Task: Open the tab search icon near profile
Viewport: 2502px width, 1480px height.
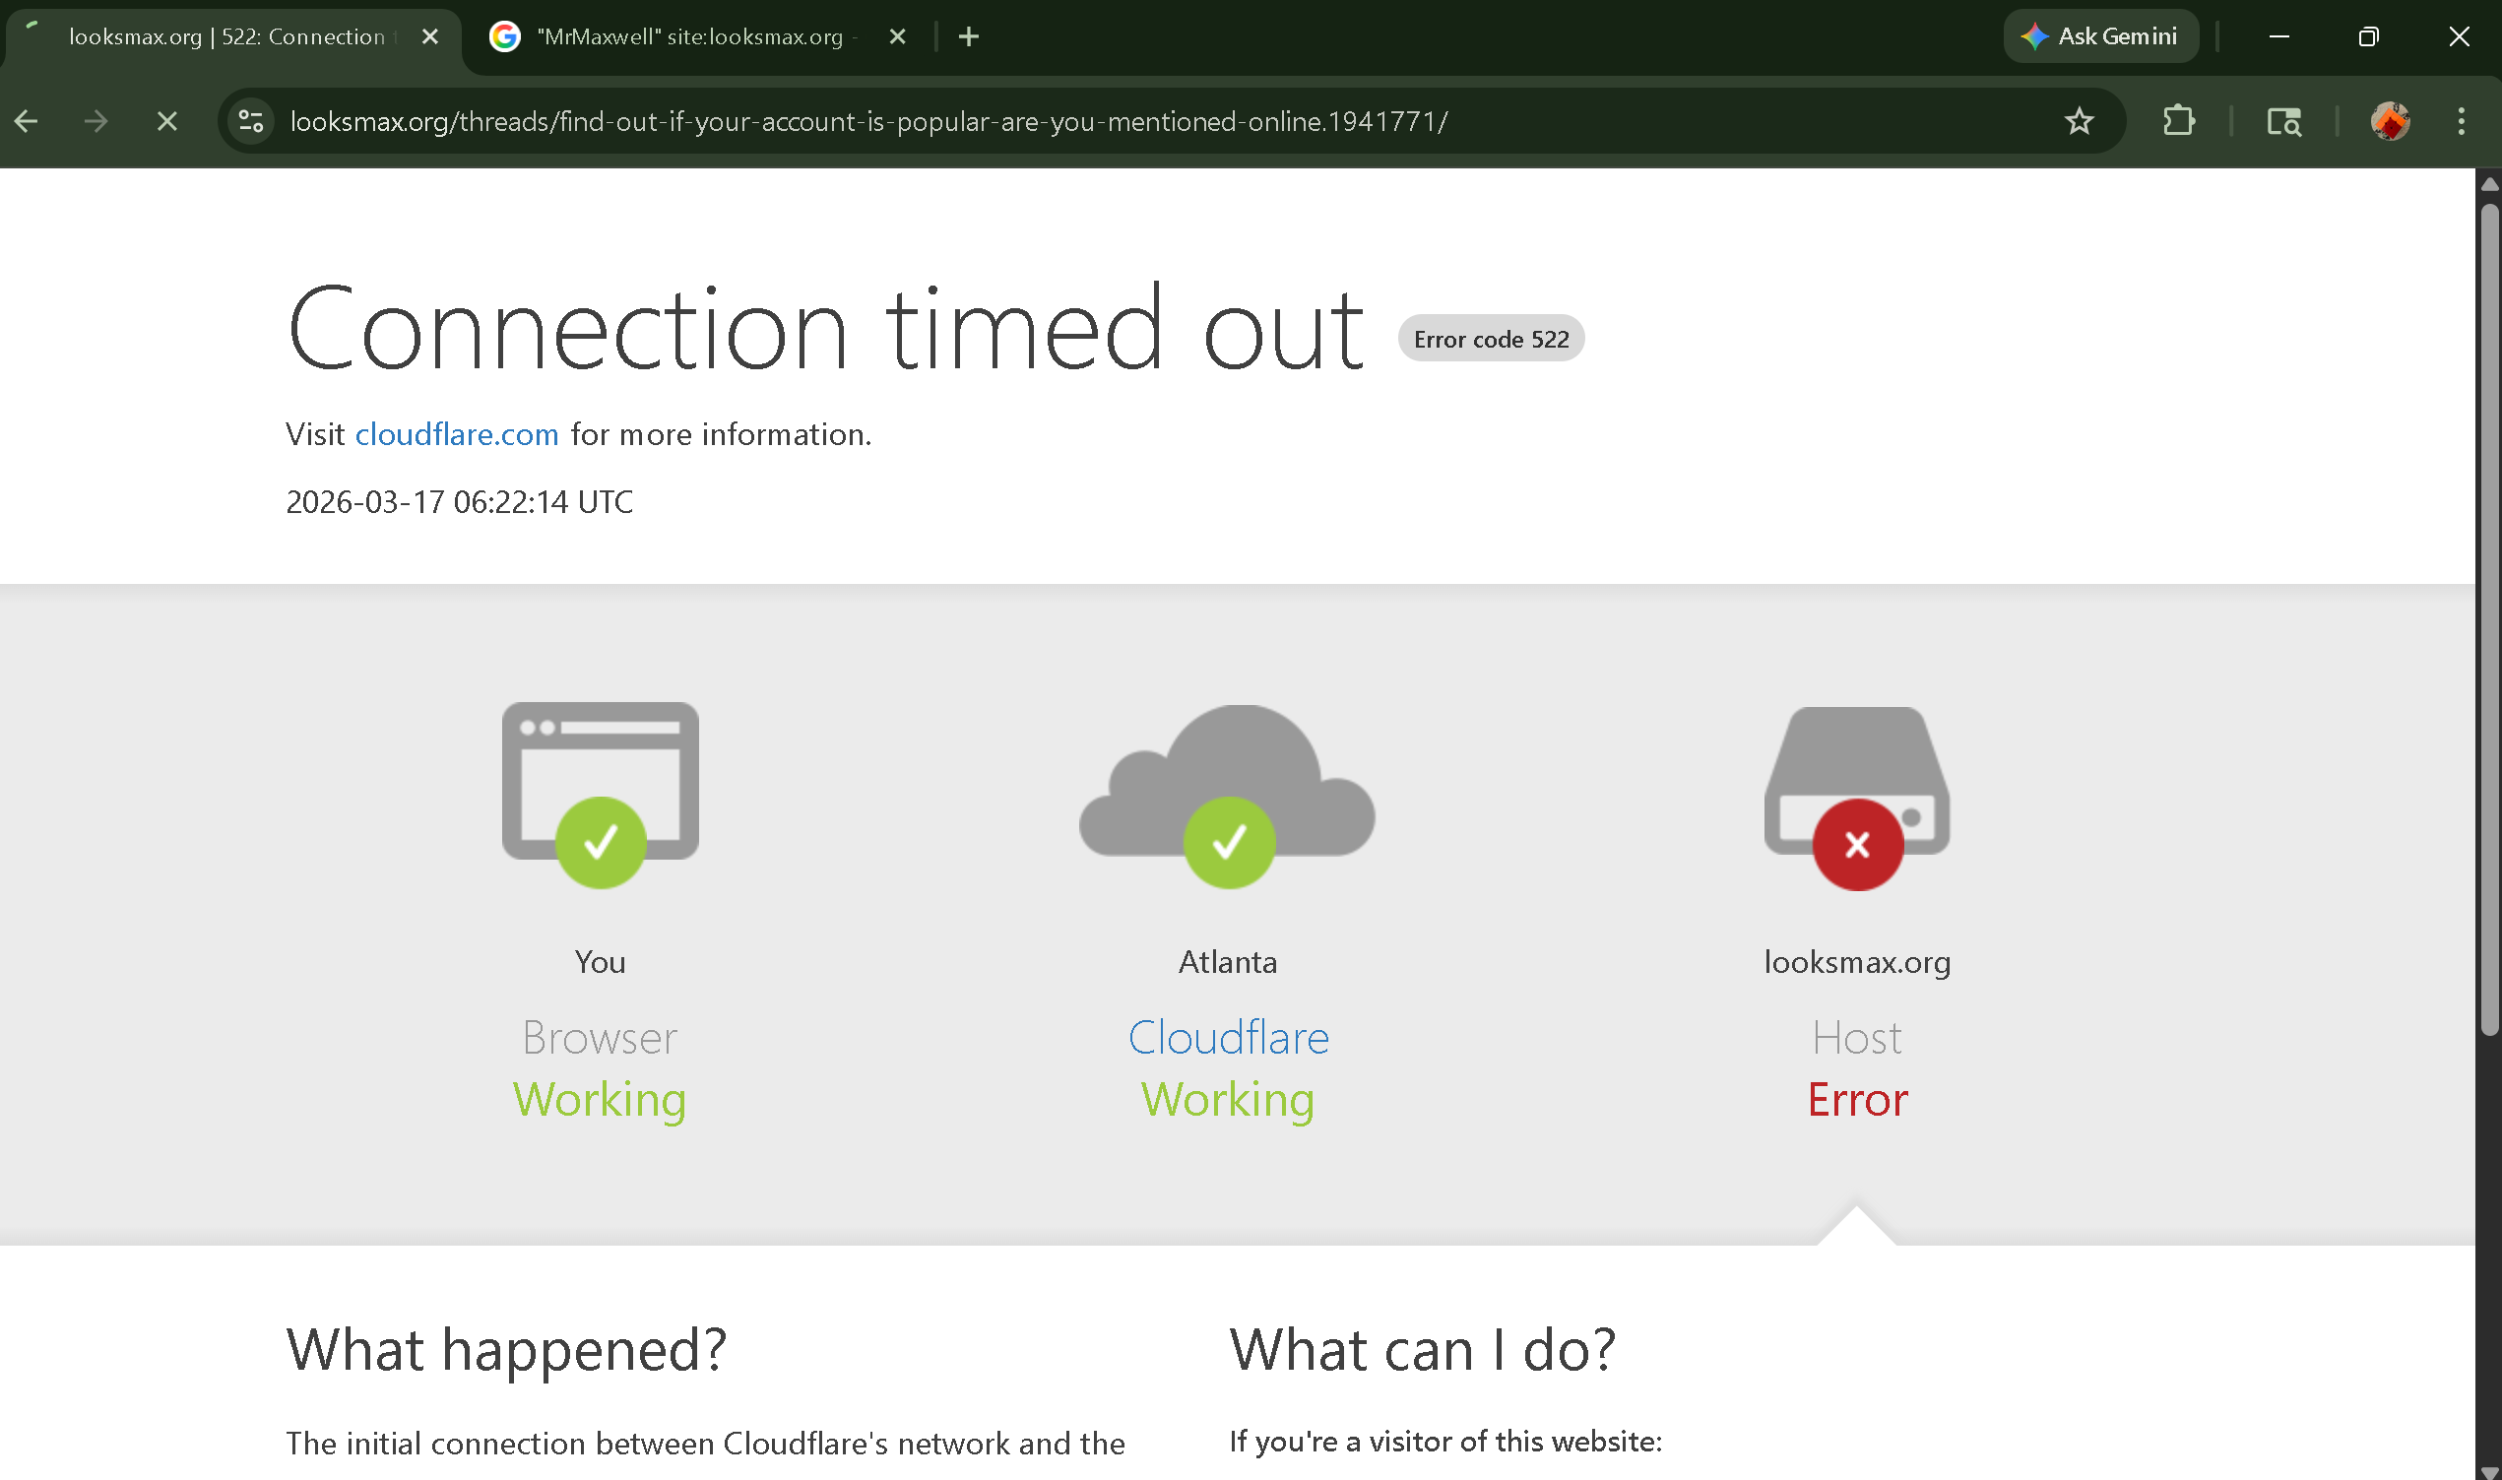Action: tap(2284, 122)
